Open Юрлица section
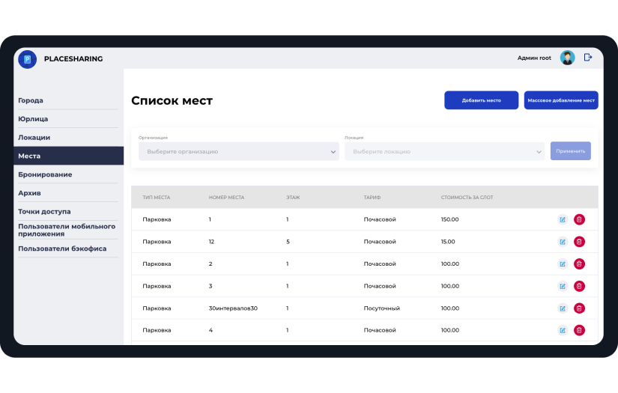 coord(33,119)
